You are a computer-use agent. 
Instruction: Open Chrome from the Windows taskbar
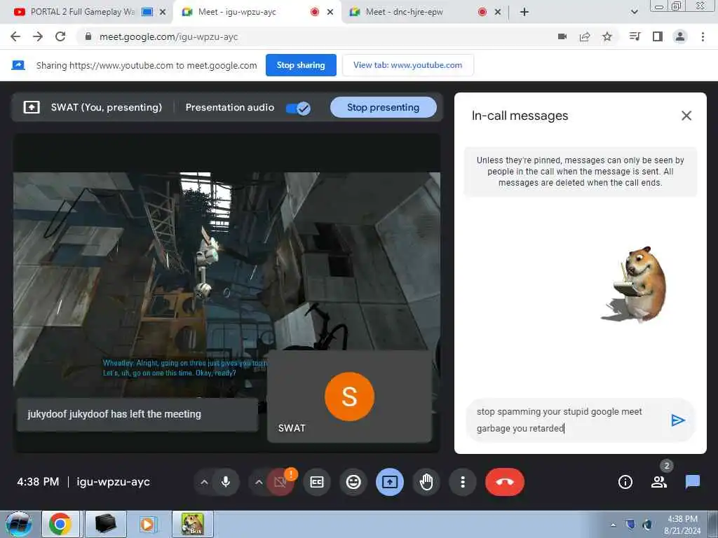pos(60,524)
